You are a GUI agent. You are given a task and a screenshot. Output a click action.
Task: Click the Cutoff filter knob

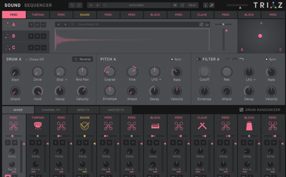[x=204, y=72]
